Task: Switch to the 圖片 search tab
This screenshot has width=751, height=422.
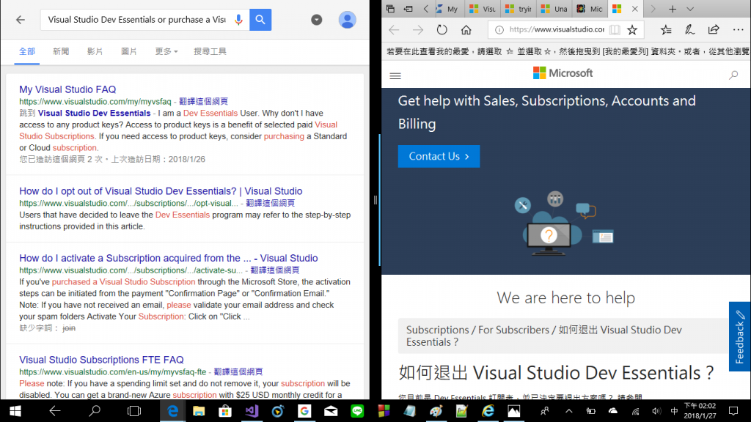Action: pyautogui.click(x=129, y=51)
